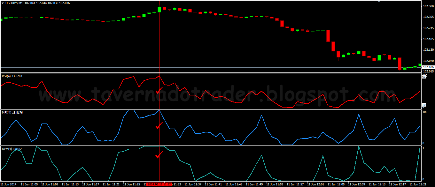Click the 102.130 price scale value
This screenshot has height=187, width=435.
coord(428,50)
